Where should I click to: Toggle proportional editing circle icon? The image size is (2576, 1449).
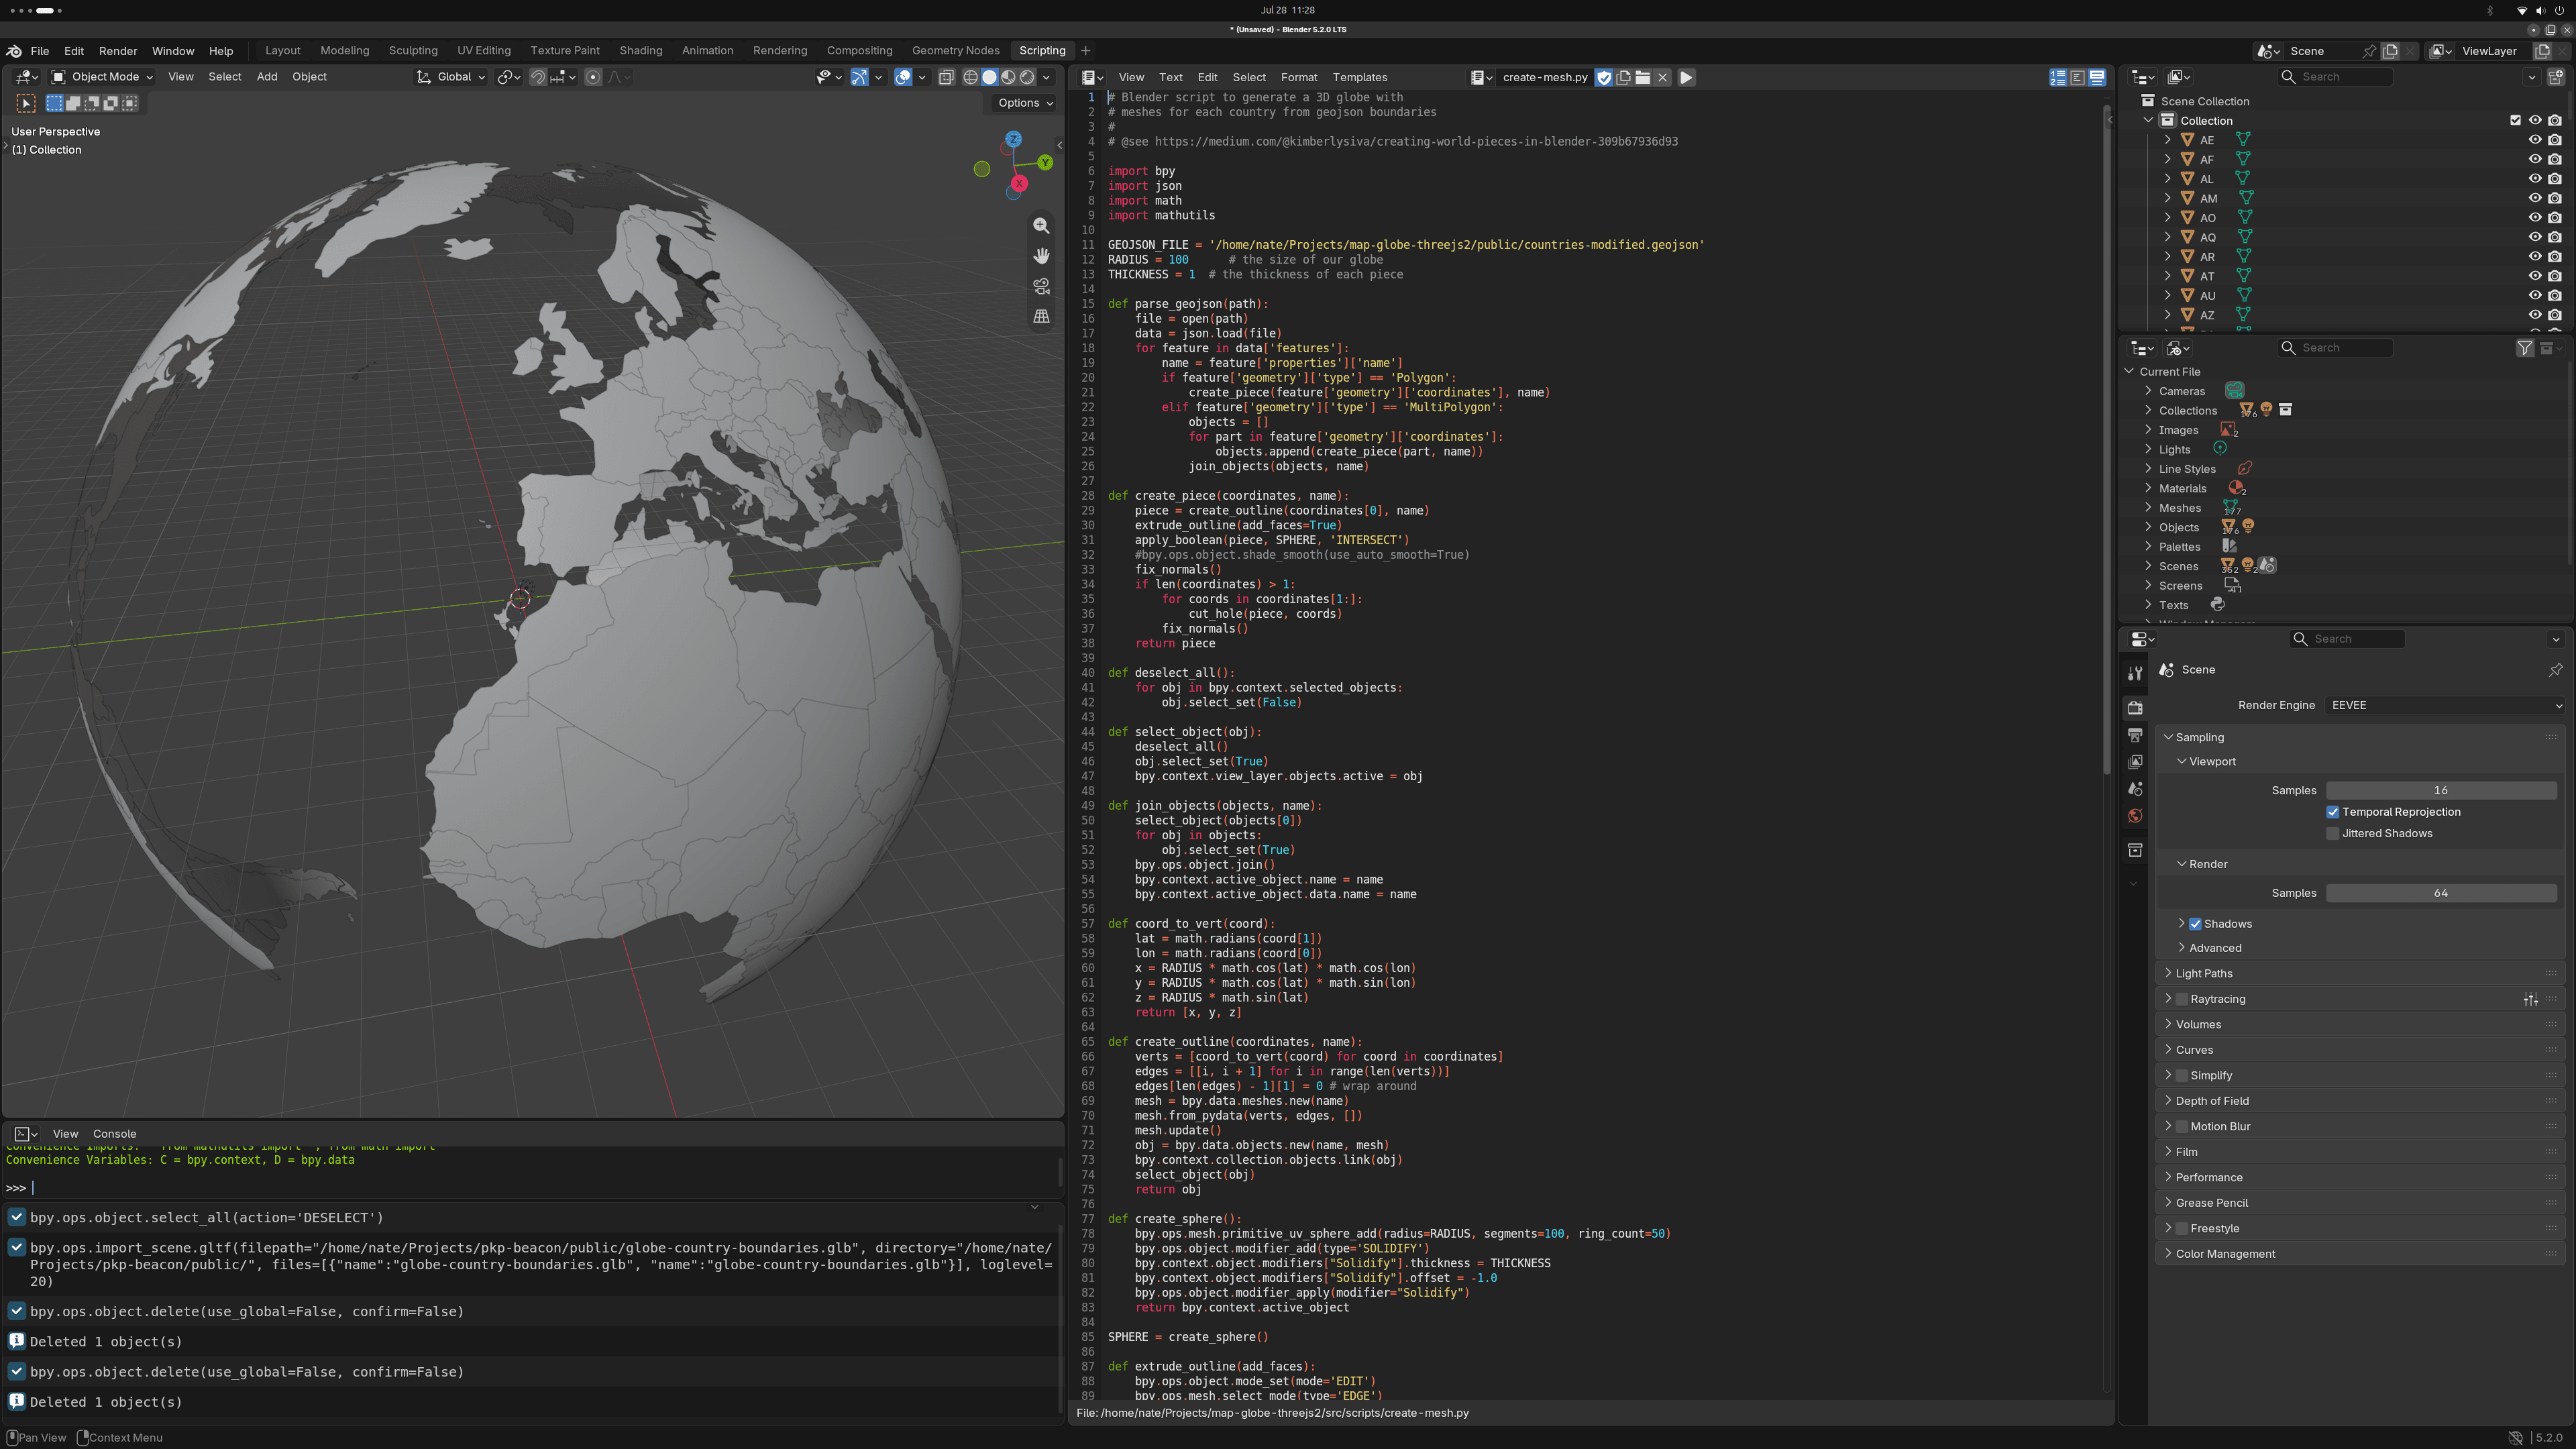tap(593, 77)
